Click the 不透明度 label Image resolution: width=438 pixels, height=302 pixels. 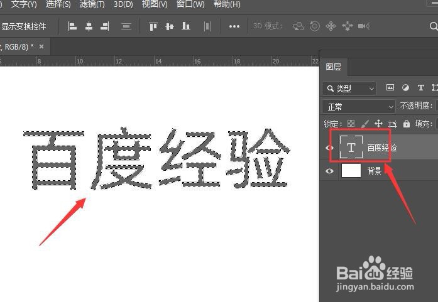[416, 105]
